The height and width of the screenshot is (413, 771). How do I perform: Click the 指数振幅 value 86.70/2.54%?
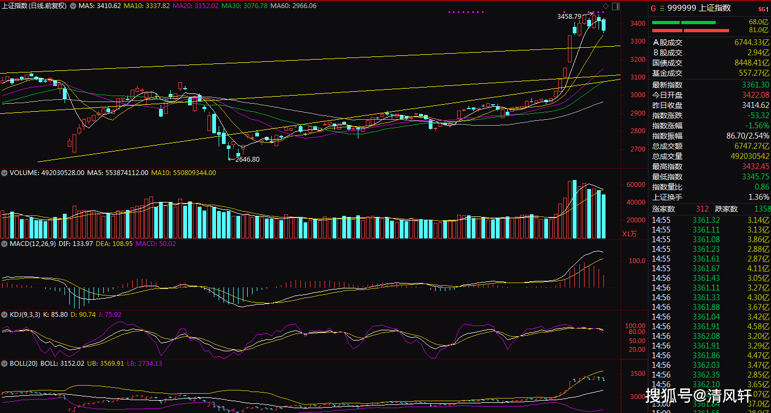pyautogui.click(x=748, y=136)
